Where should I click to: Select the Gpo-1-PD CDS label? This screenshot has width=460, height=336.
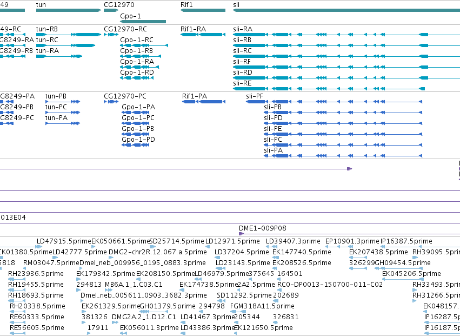coord(138,140)
